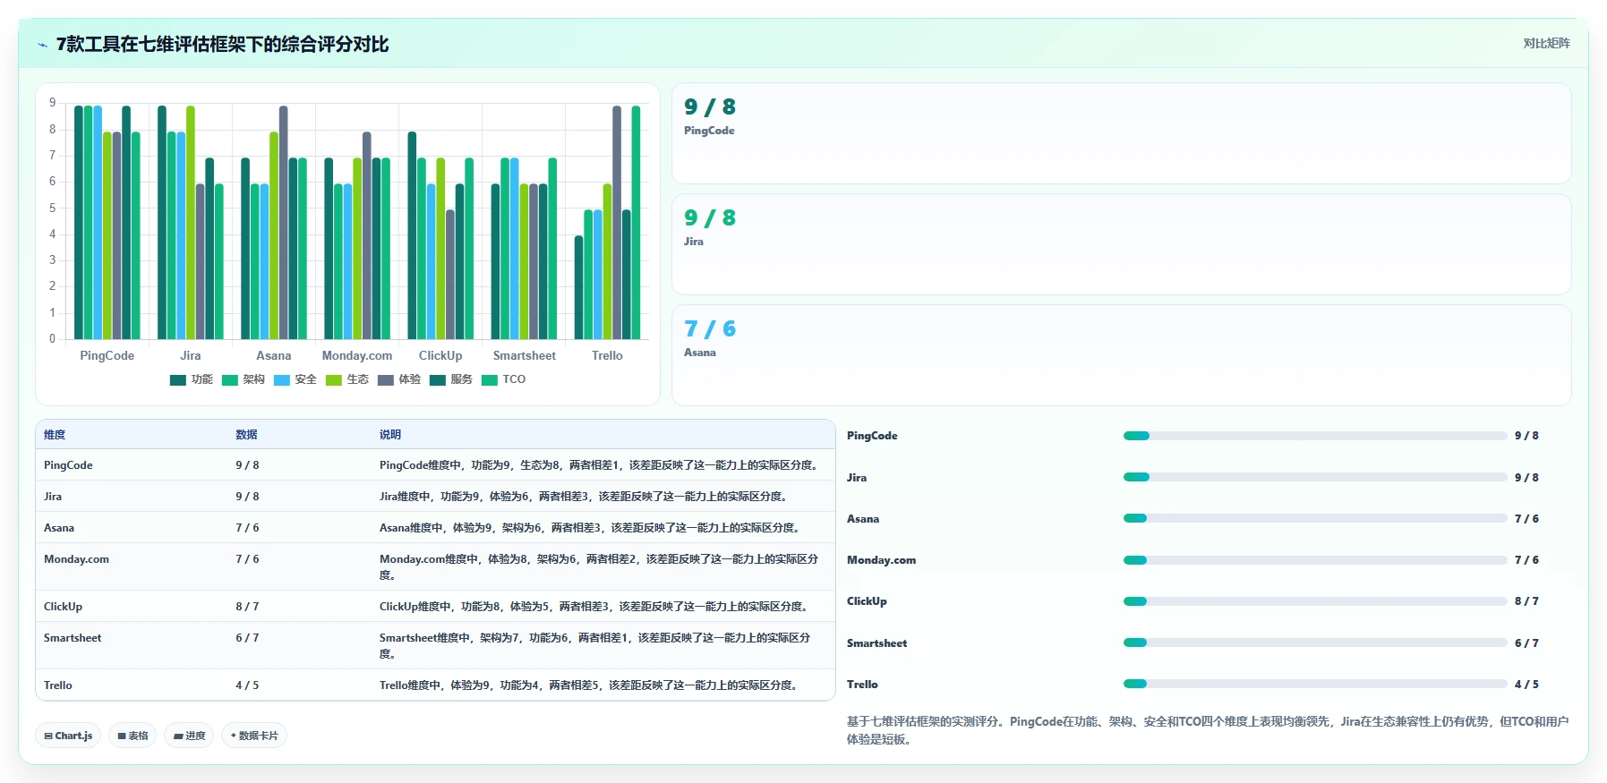Click the Trello description in the table

click(588, 685)
